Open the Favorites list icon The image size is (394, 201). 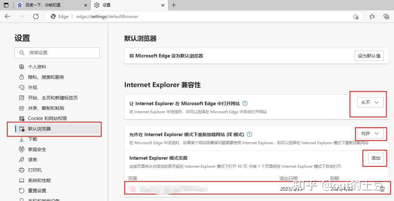tap(372, 16)
